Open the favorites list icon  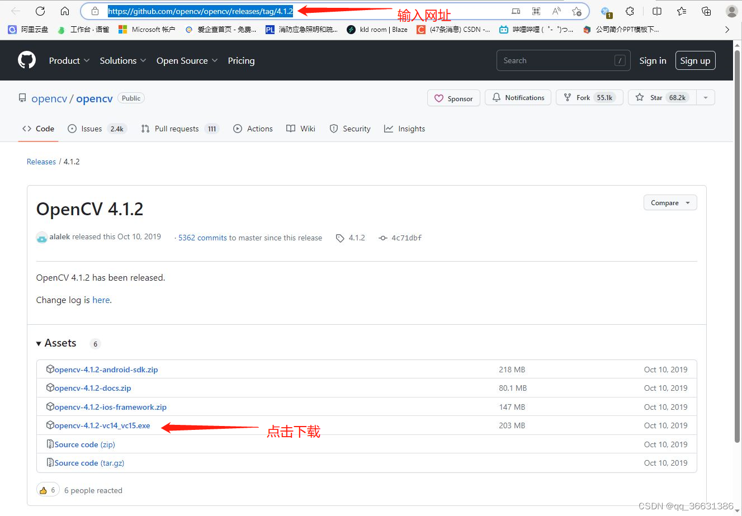(x=682, y=11)
